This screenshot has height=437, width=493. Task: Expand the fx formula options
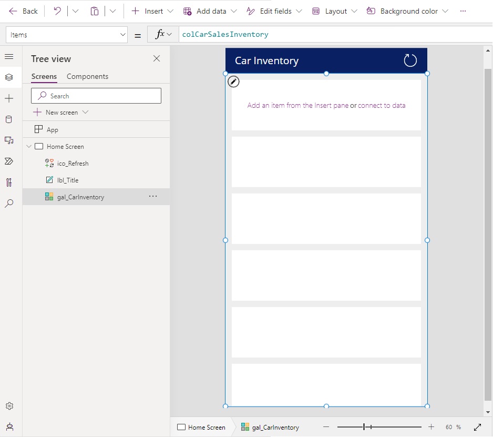[164, 34]
